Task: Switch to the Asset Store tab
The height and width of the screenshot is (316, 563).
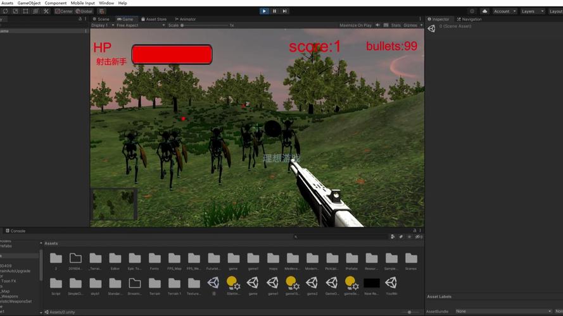Action: pyautogui.click(x=154, y=19)
